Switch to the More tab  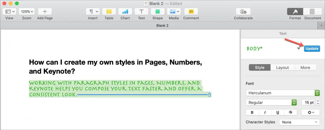pyautogui.click(x=305, y=68)
